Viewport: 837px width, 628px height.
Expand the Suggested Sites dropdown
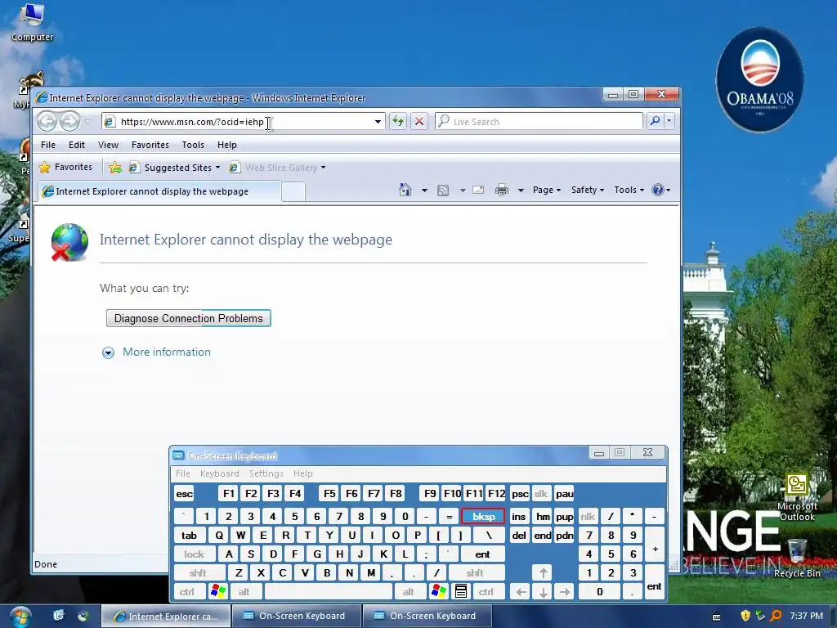pyautogui.click(x=217, y=168)
